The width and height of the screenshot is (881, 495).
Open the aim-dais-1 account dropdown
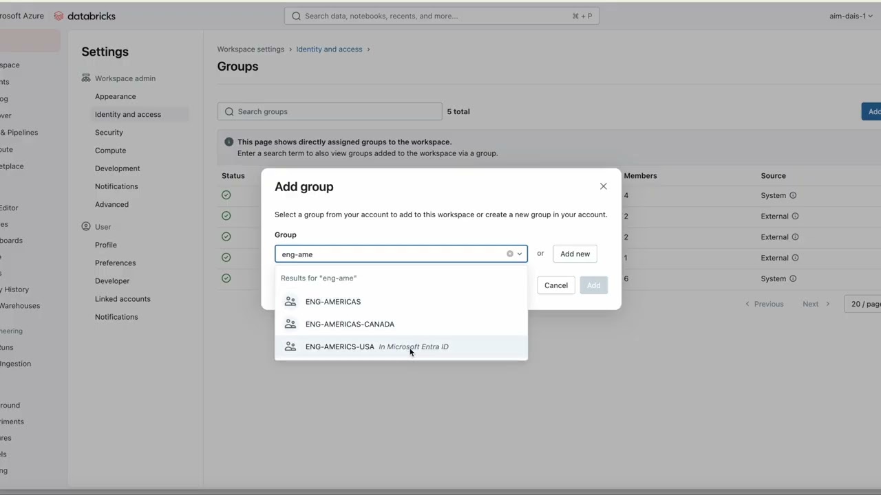[851, 16]
